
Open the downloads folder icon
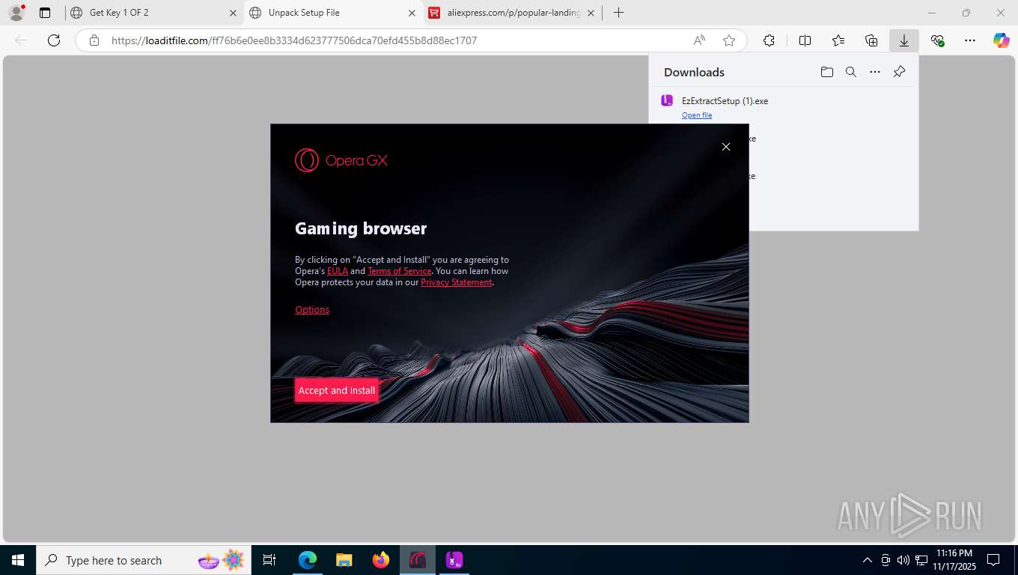pyautogui.click(x=826, y=72)
